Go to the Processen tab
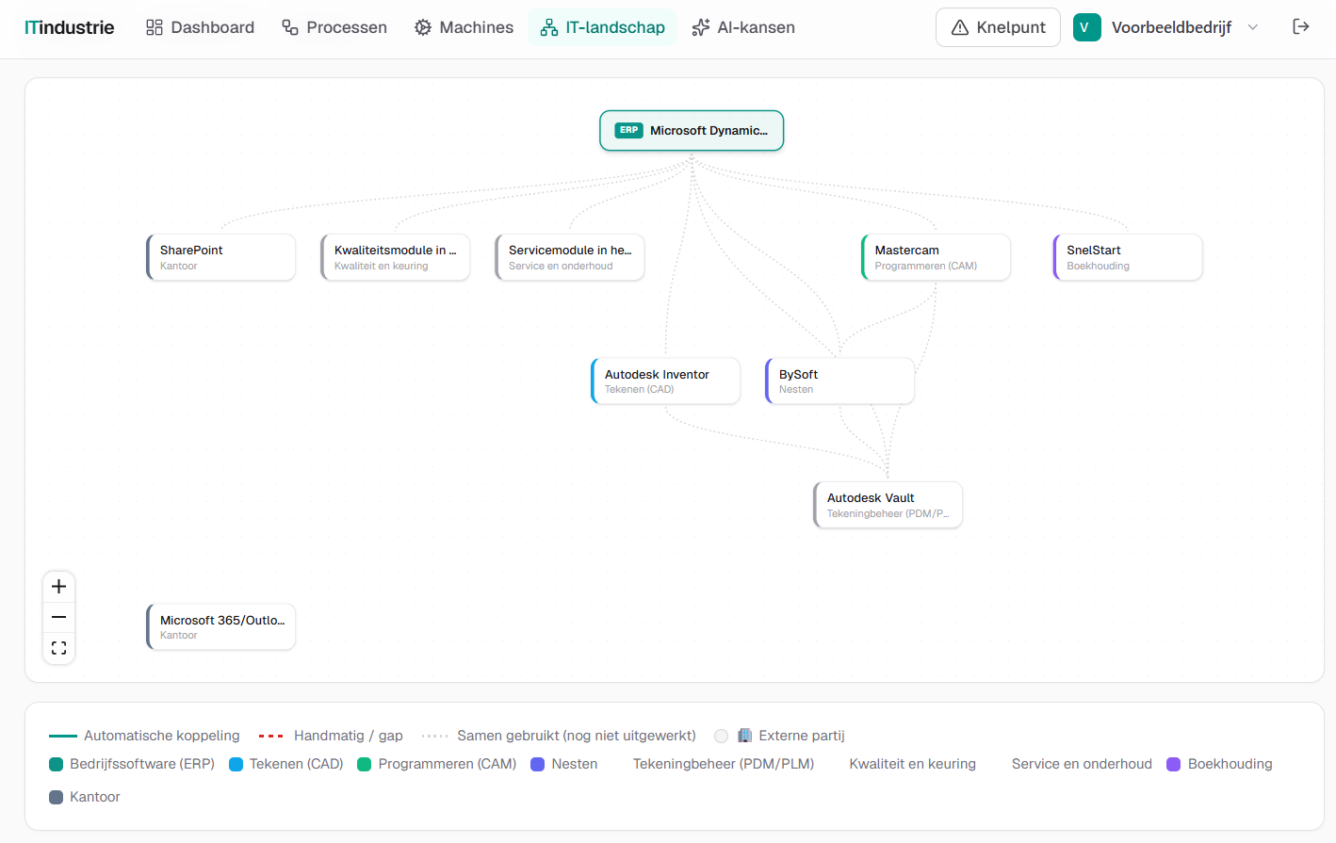 (334, 27)
